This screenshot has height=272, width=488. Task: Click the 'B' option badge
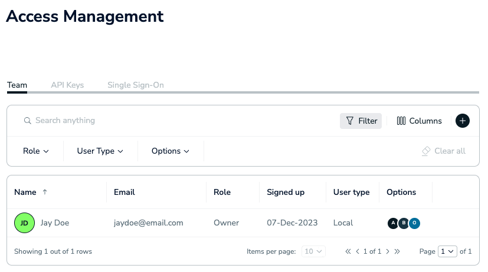[x=404, y=223]
